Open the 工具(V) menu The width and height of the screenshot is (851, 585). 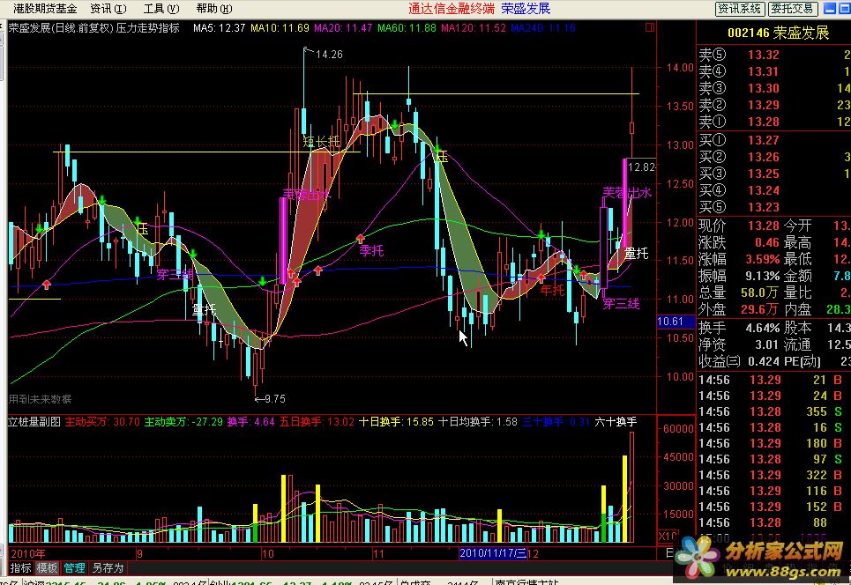coord(161,9)
